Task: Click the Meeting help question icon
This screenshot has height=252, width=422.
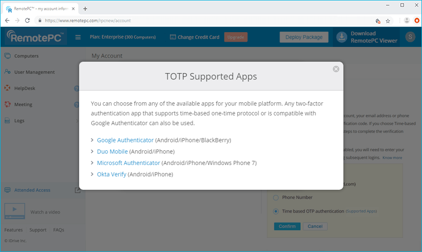Action: 76,104
